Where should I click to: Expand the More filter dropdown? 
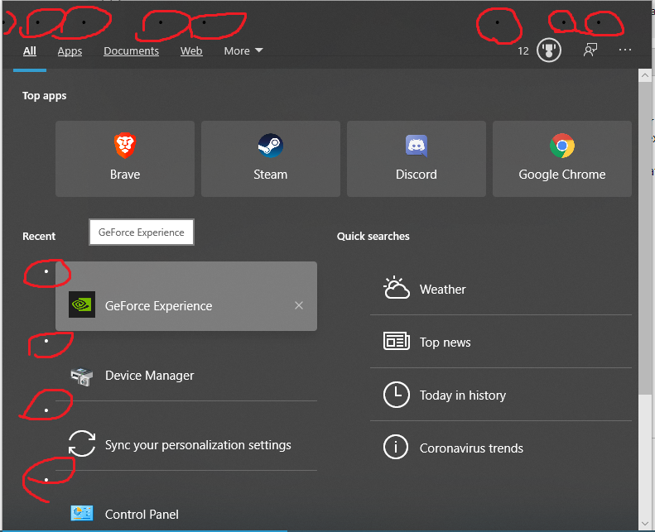tap(243, 51)
